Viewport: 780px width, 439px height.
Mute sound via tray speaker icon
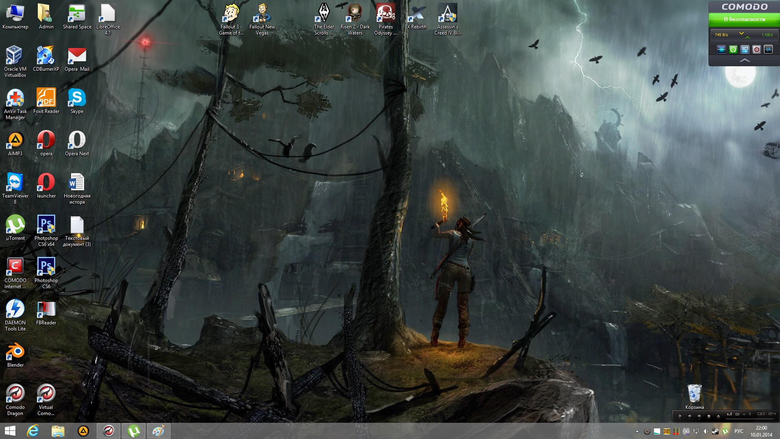[x=706, y=431]
